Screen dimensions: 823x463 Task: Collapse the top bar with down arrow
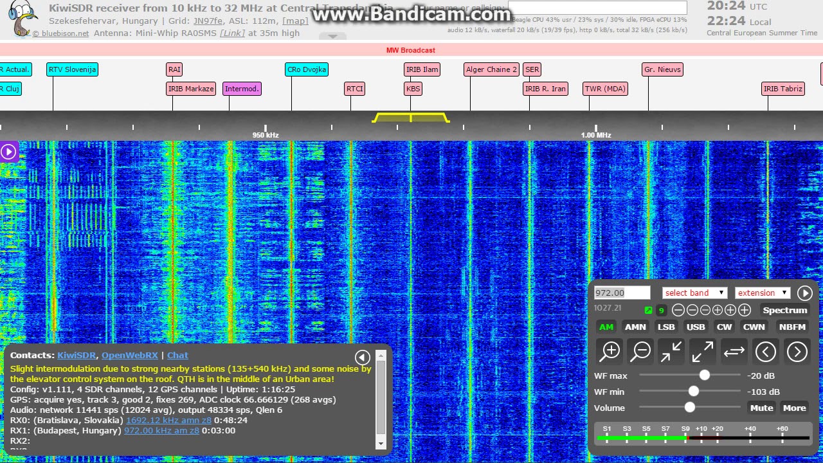coord(333,37)
